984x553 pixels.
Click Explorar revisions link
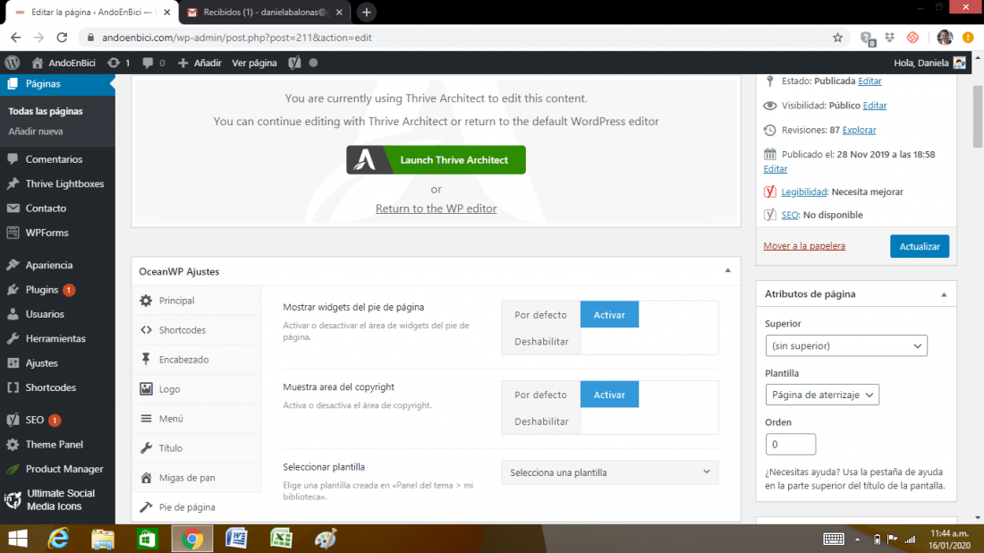859,130
